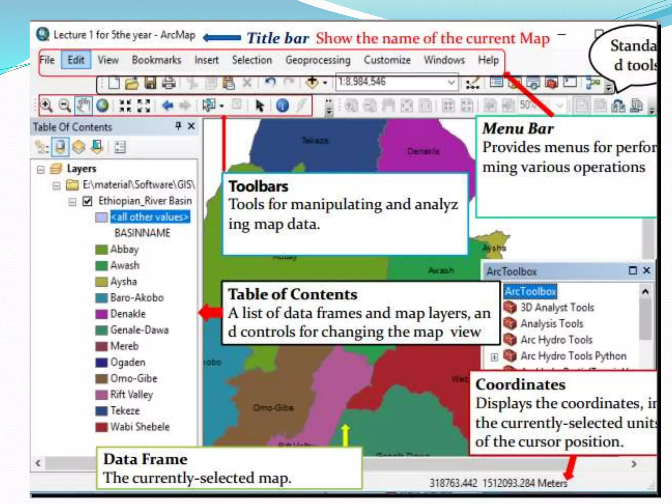This screenshot has width=672, height=504.
Task: Toggle the Ethiopian_River Basin layer checkbox
Action: (87, 201)
